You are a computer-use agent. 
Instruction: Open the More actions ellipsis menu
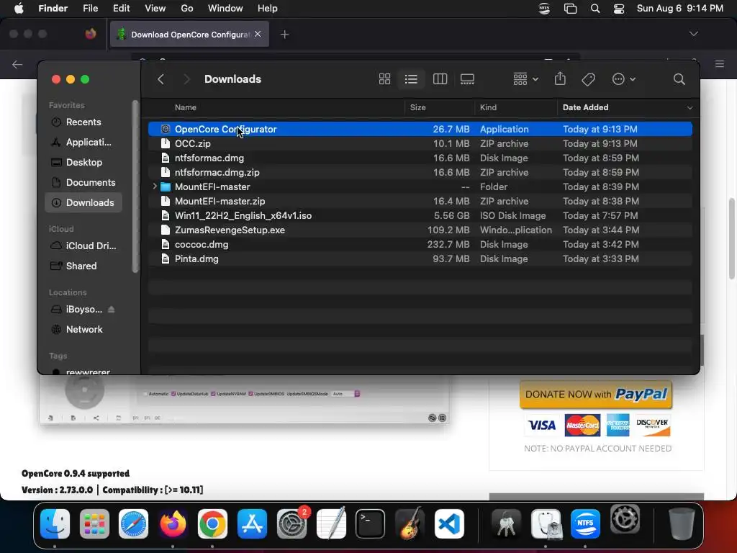pyautogui.click(x=624, y=79)
